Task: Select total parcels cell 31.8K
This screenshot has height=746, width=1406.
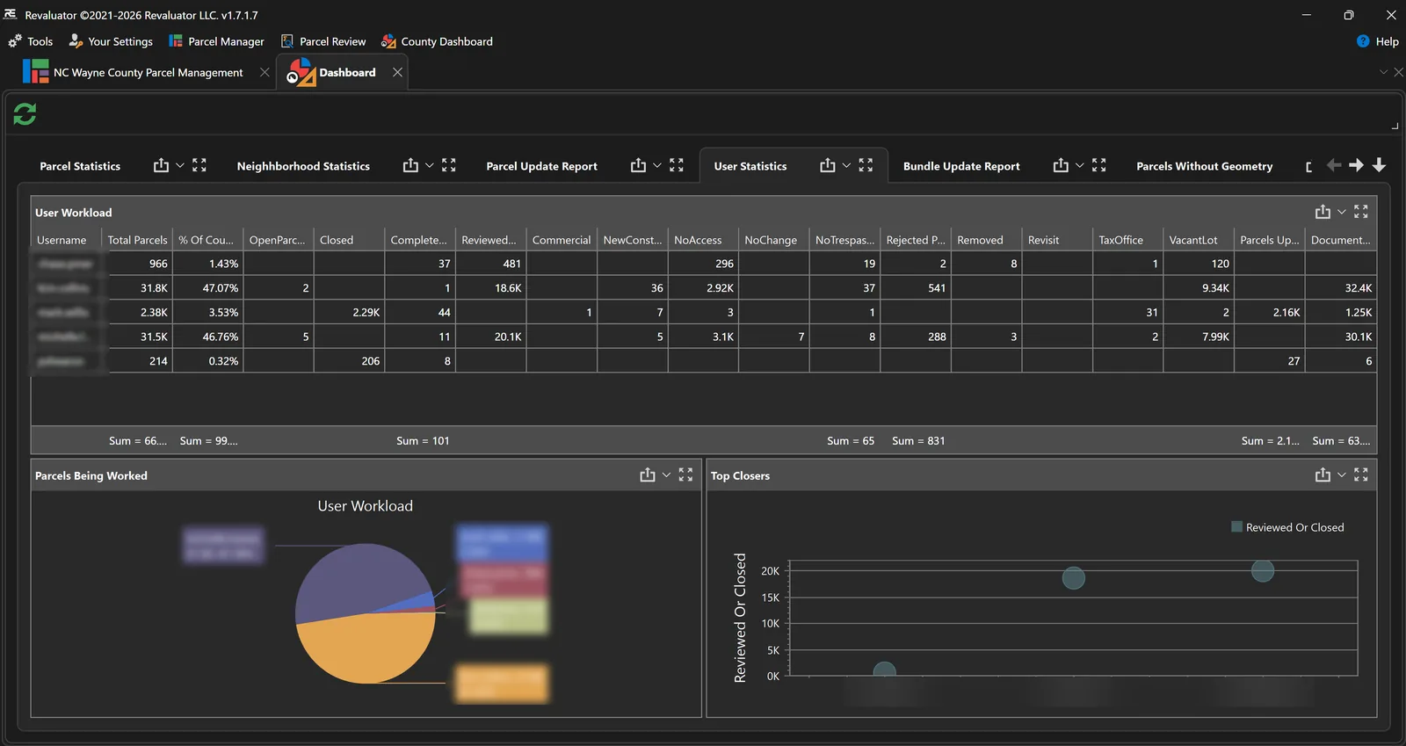Action: (137, 288)
